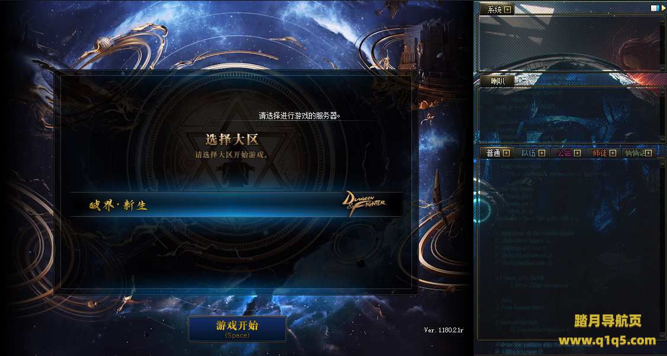Toggle the chat panel layout icon
Screen dimensions: 667x356
(655, 8)
